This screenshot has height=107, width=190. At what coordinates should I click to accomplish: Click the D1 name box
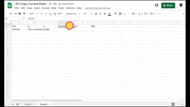[x=12, y=19]
